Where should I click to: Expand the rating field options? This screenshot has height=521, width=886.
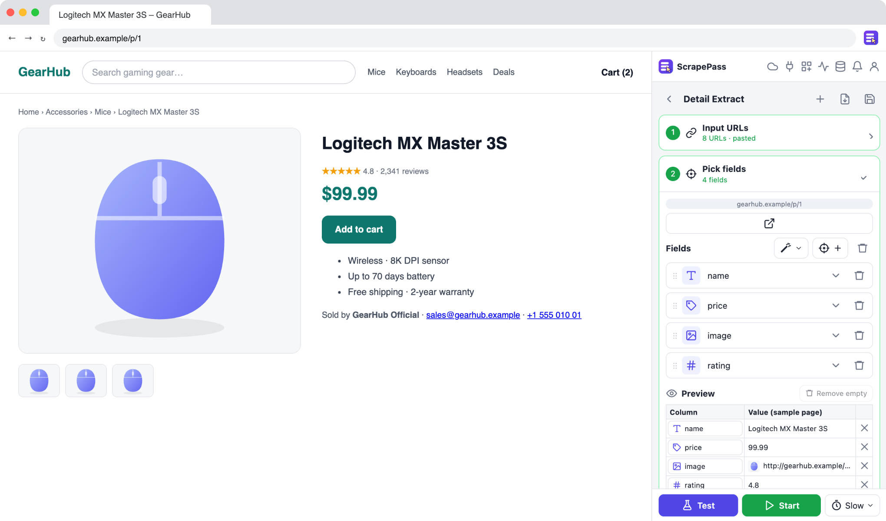tap(836, 365)
